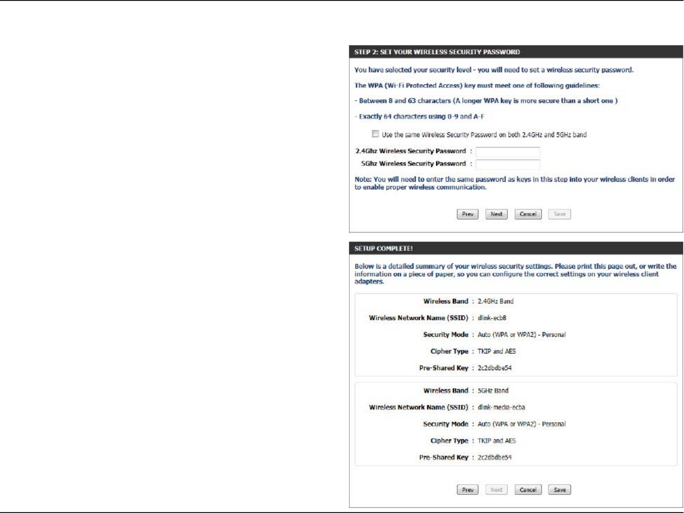
Task: Select TKIP and AES under the 5GHz band
Action: pos(497,441)
